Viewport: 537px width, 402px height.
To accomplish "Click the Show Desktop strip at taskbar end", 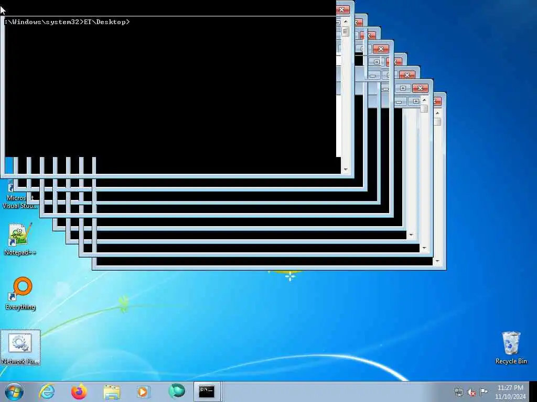I will pos(533,392).
